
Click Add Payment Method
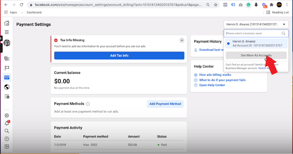pos(165,104)
